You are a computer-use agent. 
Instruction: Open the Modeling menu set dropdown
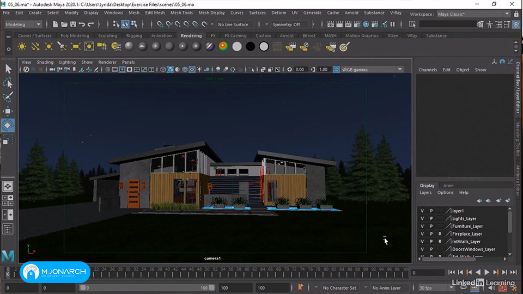[x=23, y=24]
